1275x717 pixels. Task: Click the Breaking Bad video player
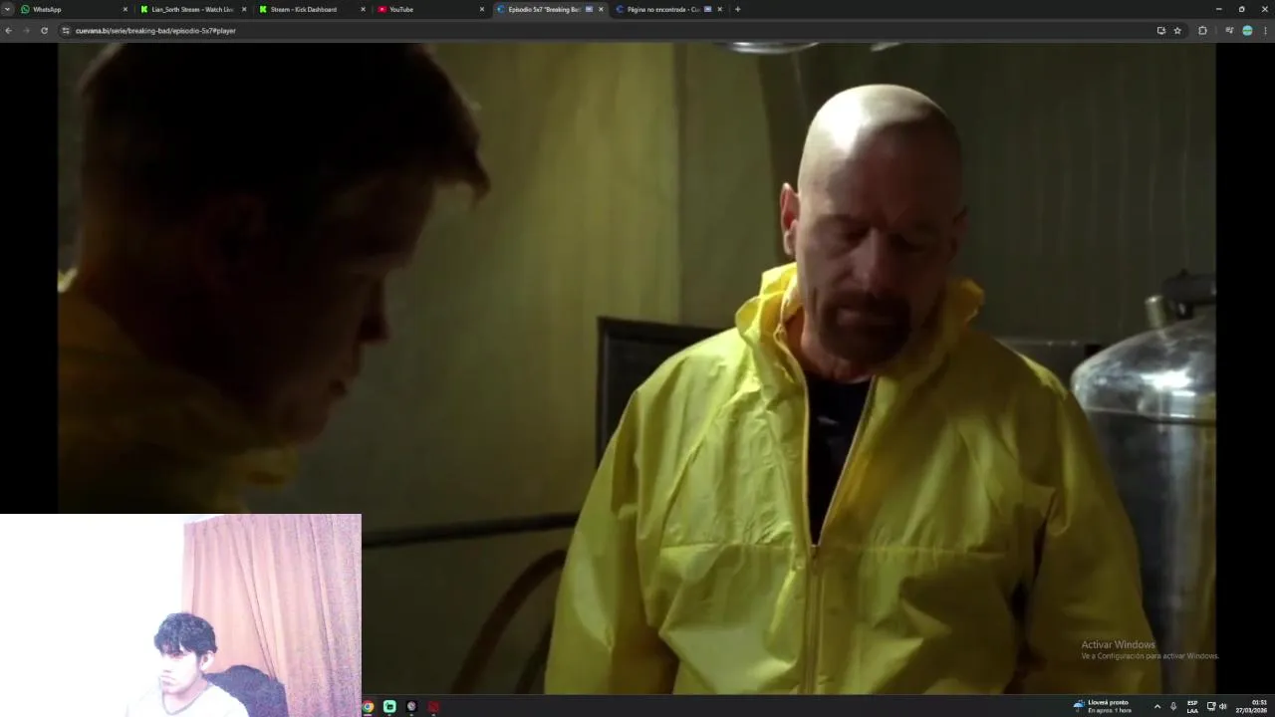click(x=637, y=367)
